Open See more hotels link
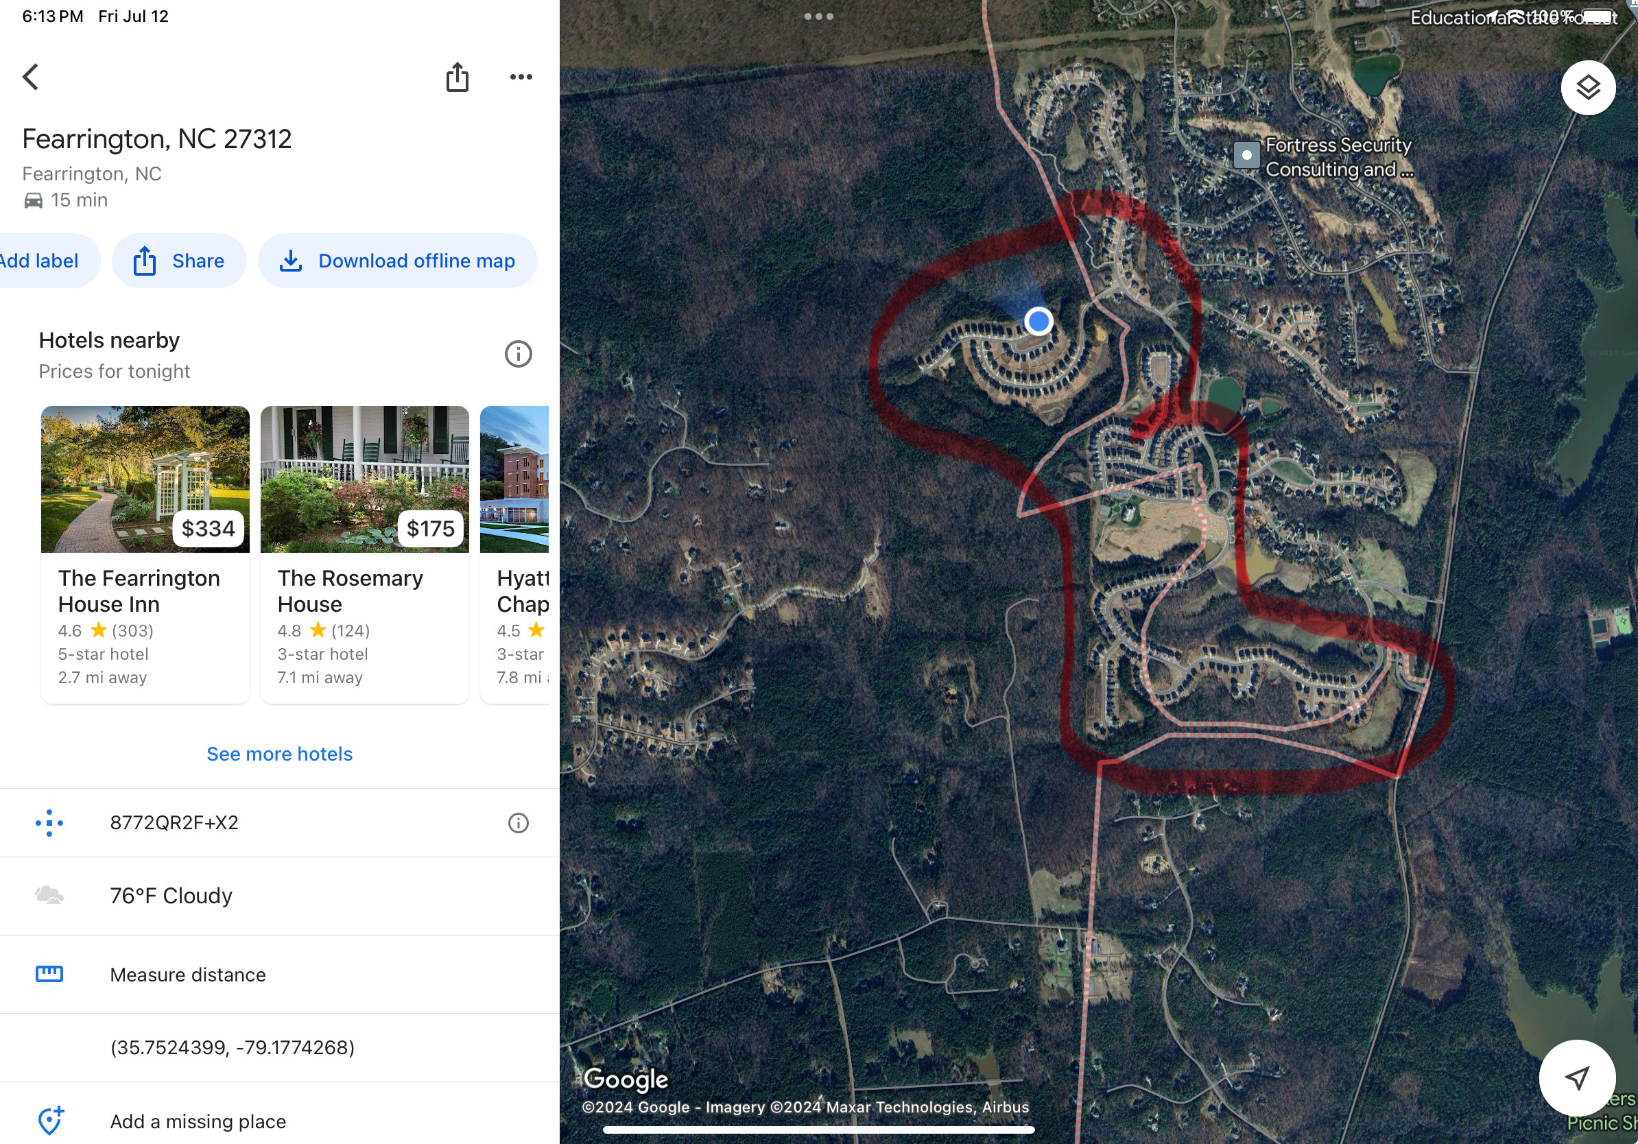The height and width of the screenshot is (1144, 1638). click(280, 754)
